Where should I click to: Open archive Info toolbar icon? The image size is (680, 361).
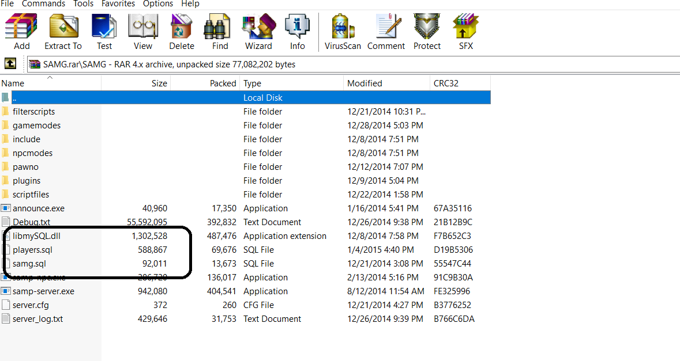pyautogui.click(x=297, y=26)
